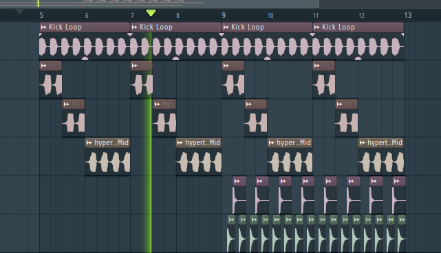The image size is (441, 253).
Task: Open menu of last green clip before bar 13
Action: coord(402,220)
